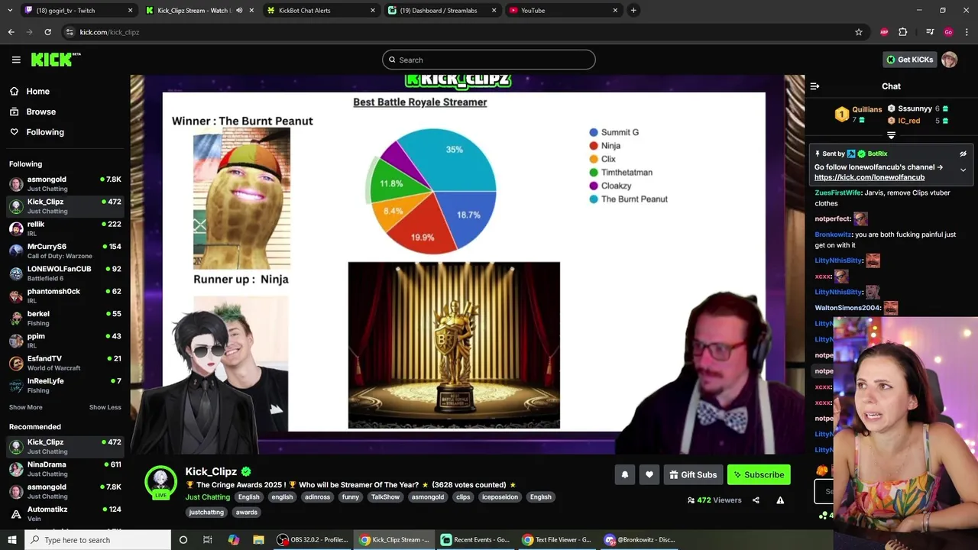Collapse the chat panel arrow icon
The width and height of the screenshot is (978, 550).
pos(814,86)
